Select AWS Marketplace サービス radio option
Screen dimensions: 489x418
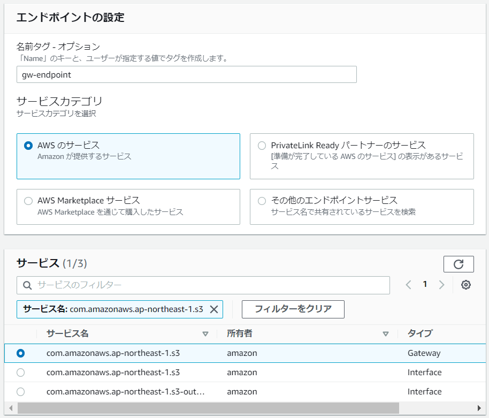(28, 201)
